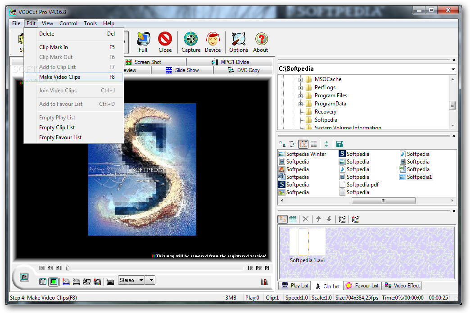This screenshot has height=314, width=471.
Task: Select Empty Favour List menu entry
Action: pyautogui.click(x=74, y=137)
